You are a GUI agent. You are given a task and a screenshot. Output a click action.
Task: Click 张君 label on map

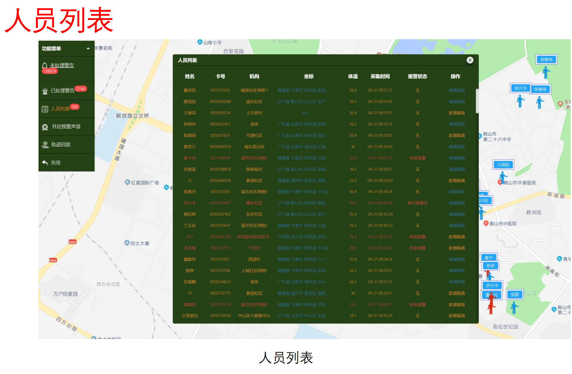coord(490,266)
